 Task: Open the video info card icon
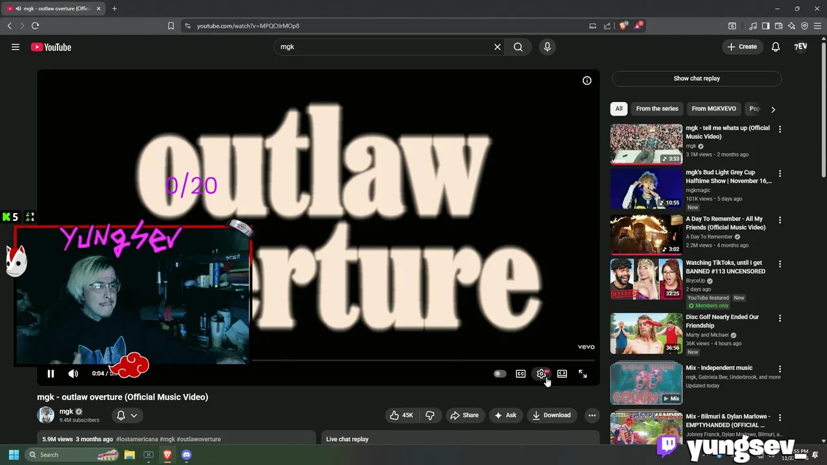click(x=587, y=81)
